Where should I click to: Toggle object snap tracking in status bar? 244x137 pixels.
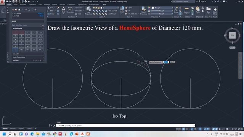205,129
